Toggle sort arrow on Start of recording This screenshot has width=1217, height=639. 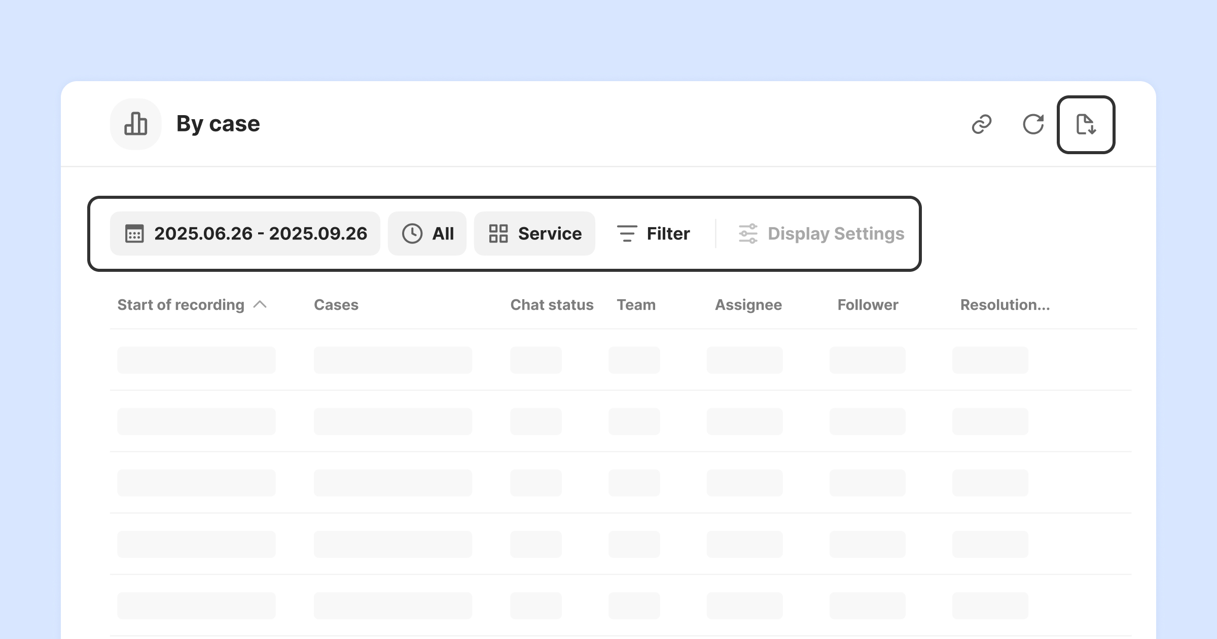click(x=260, y=304)
